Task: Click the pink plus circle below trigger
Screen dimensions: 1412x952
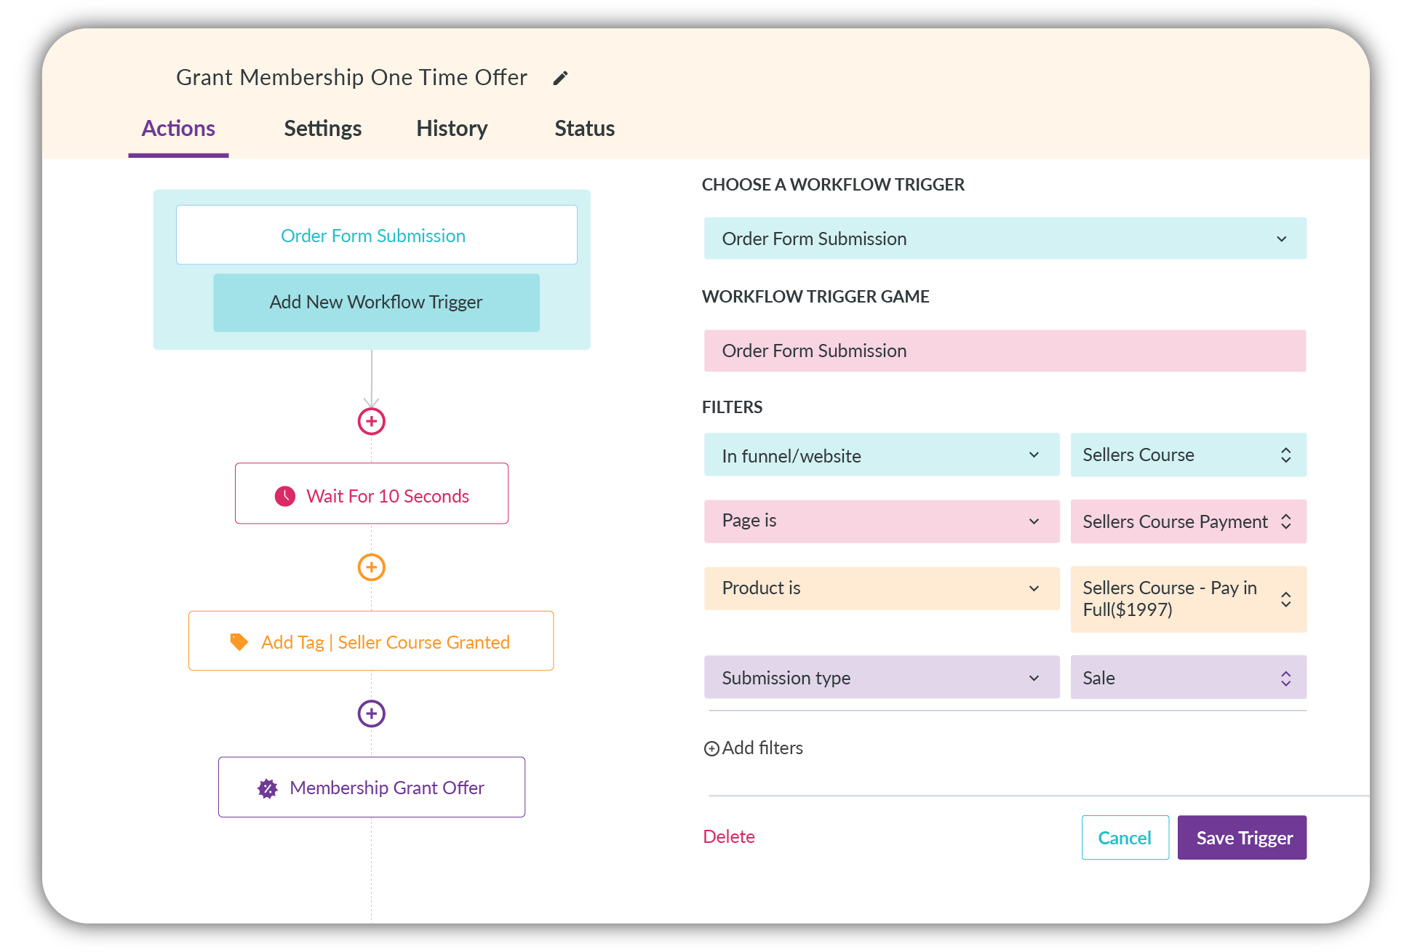Action: coord(371,421)
